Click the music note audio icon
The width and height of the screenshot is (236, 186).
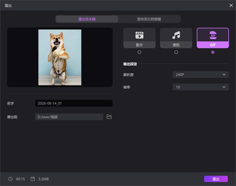tap(176, 35)
